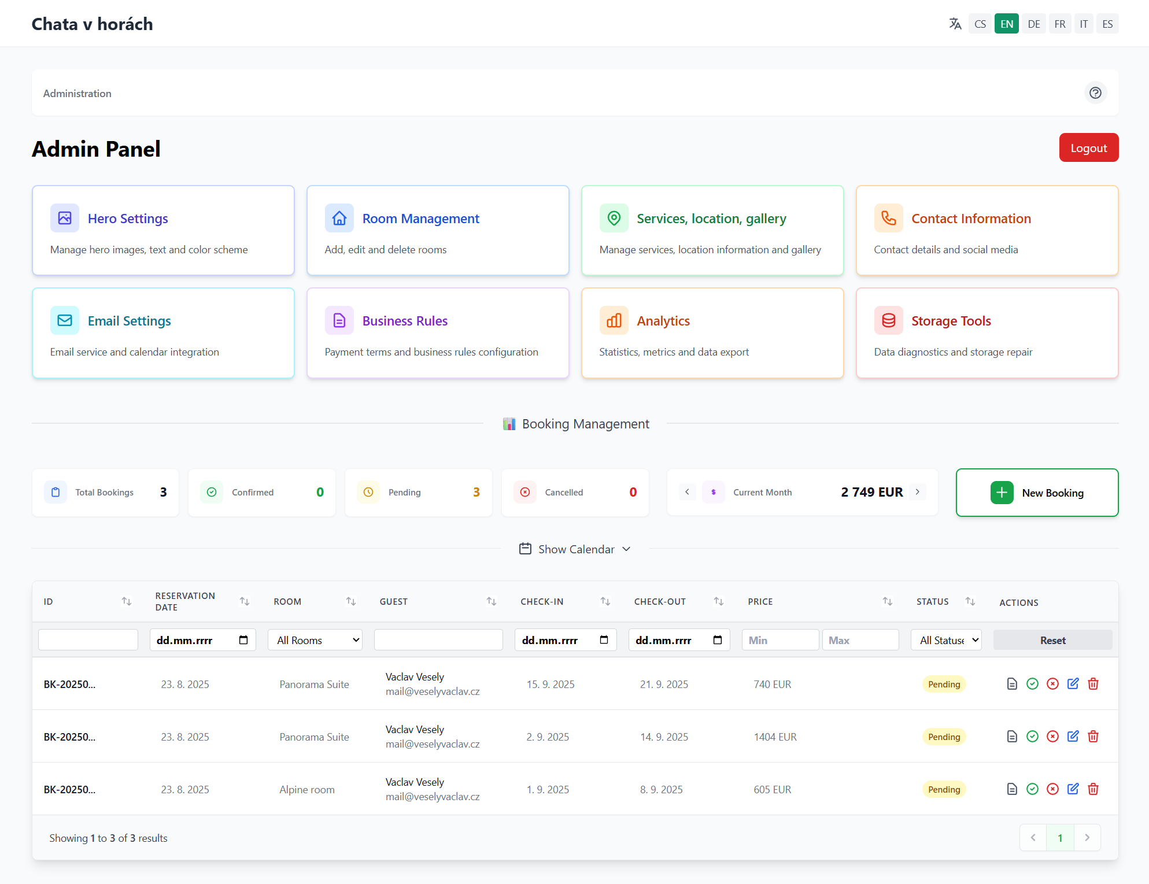Go to next month revenue arrow
This screenshot has width=1149, height=884.
(x=917, y=492)
